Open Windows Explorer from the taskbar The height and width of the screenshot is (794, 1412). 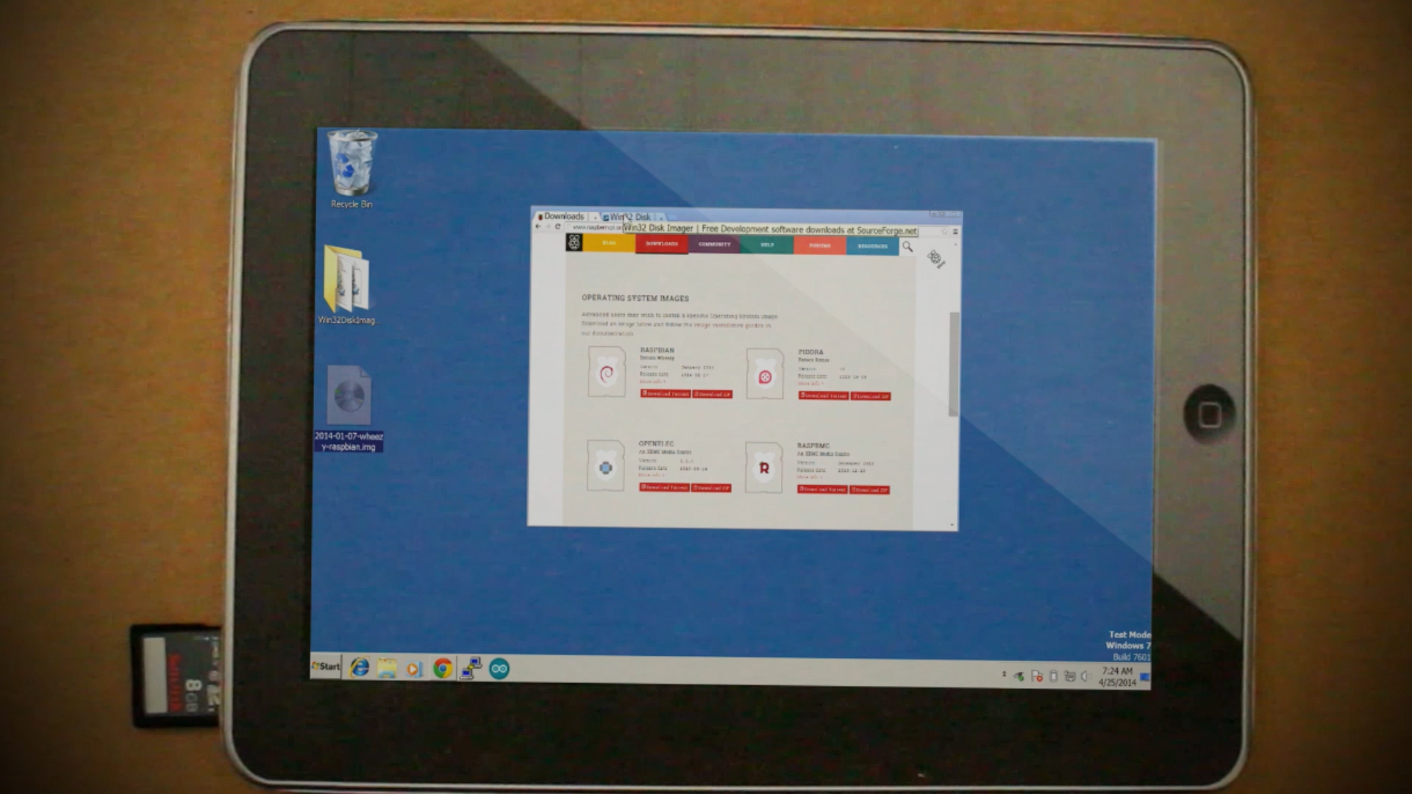(387, 668)
